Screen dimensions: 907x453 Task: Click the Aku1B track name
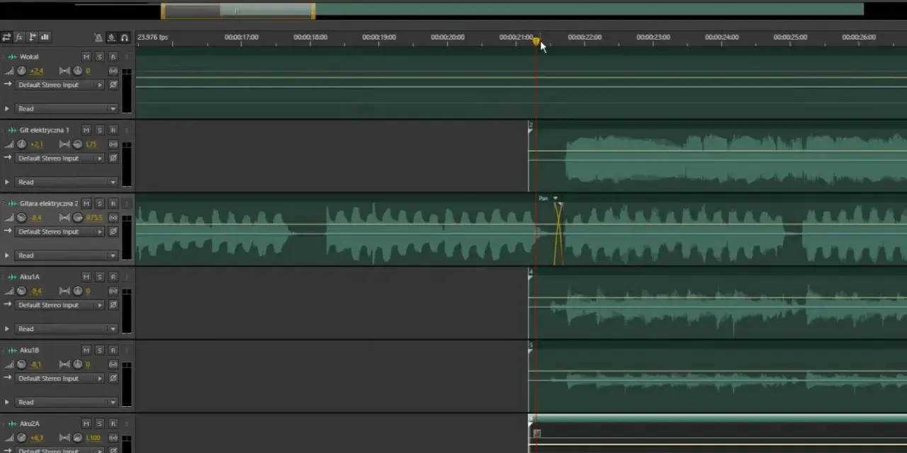(30, 350)
